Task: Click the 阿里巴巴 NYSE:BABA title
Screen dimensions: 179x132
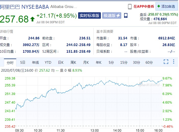Action: point(24,7)
